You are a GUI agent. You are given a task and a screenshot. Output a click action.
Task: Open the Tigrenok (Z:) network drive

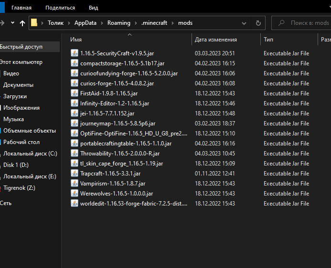19,188
